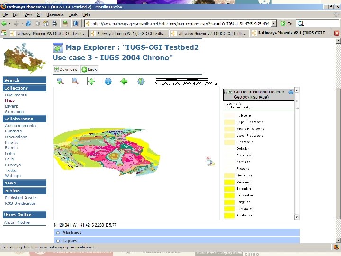Viewport: 341px width, 256px height.
Task: Click the Surveys sidebar link
Action: [x=13, y=165]
